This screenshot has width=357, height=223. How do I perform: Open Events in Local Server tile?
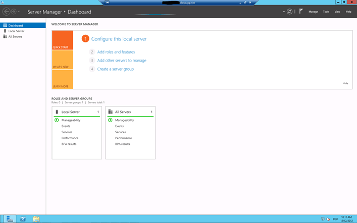point(66,126)
